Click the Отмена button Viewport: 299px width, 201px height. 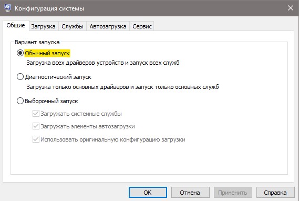coord(190,193)
